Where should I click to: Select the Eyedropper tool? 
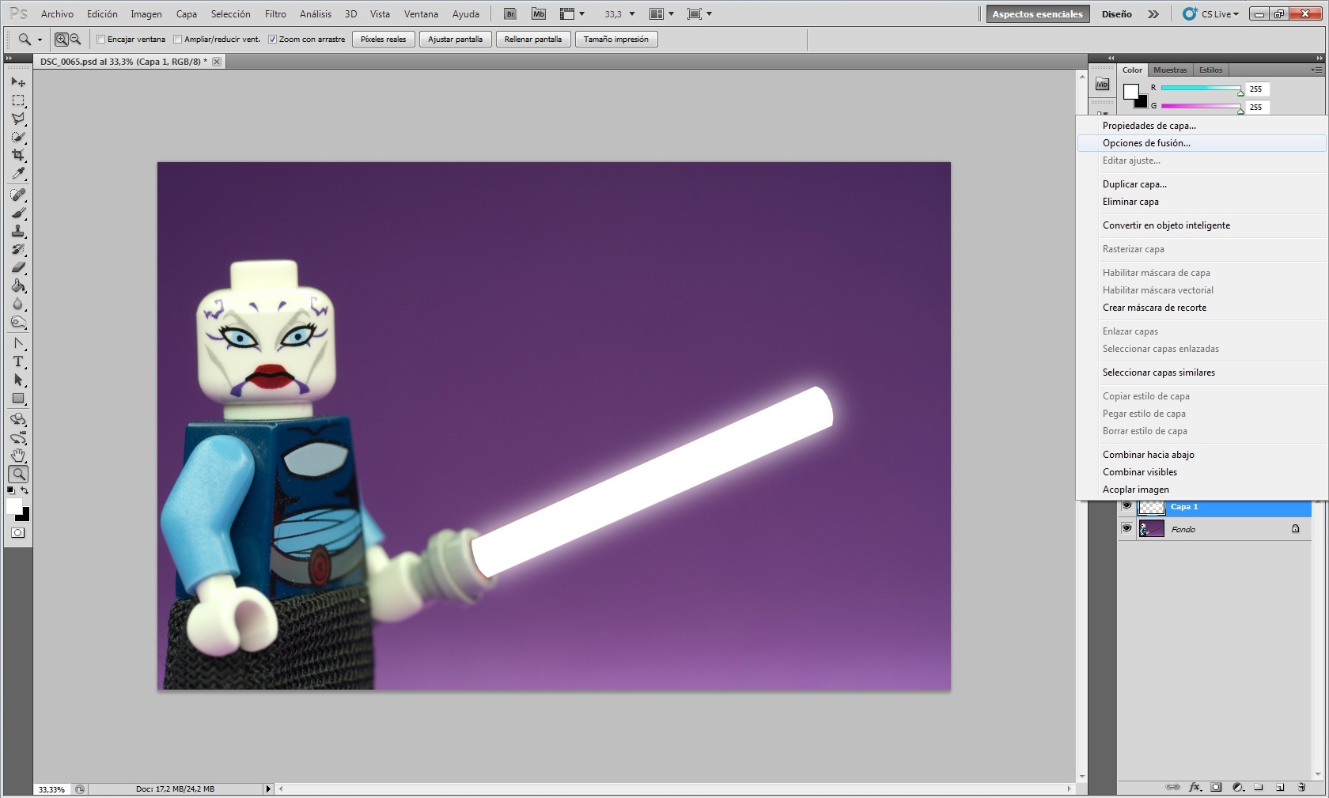(x=18, y=174)
